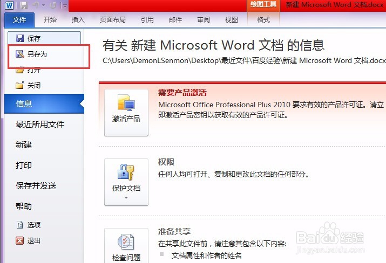The width and height of the screenshot is (386, 263).
Task: Switch to the 插入 ribbon tab
Action: [78, 19]
